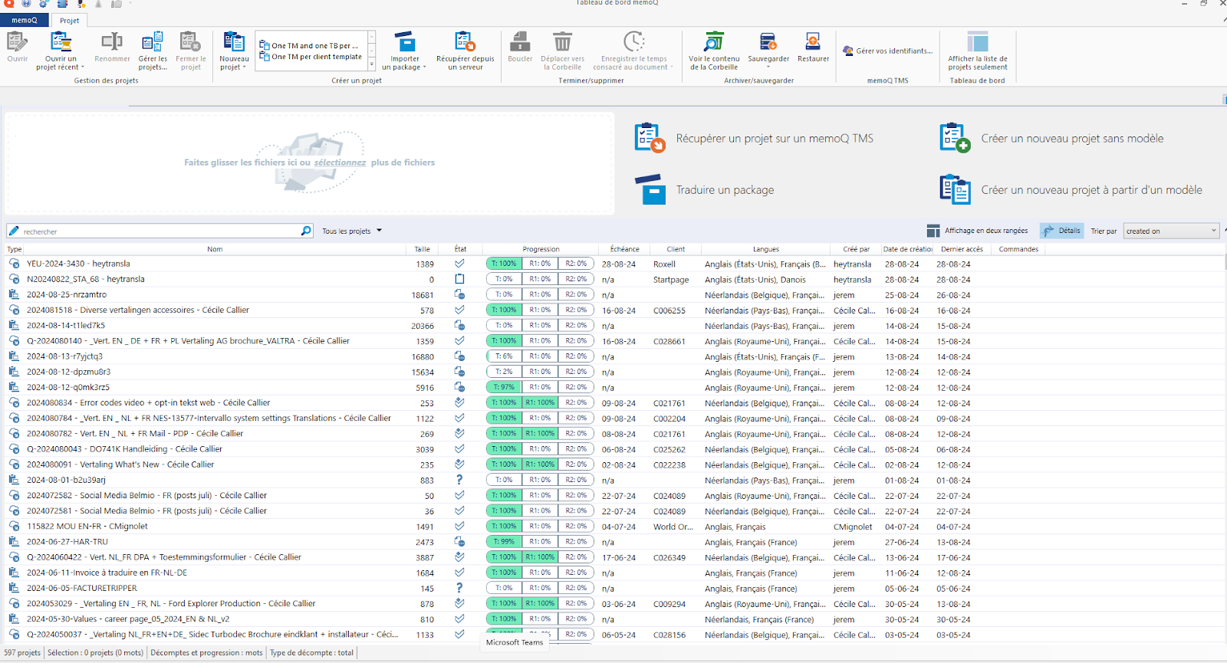Click the 'sélectionnez' files link
Screen dimensions: 1227x663
click(x=340, y=162)
